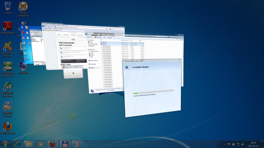The image size is (264, 148).
Task: Switch to the Office installer taskbar button
Action: 77,144
